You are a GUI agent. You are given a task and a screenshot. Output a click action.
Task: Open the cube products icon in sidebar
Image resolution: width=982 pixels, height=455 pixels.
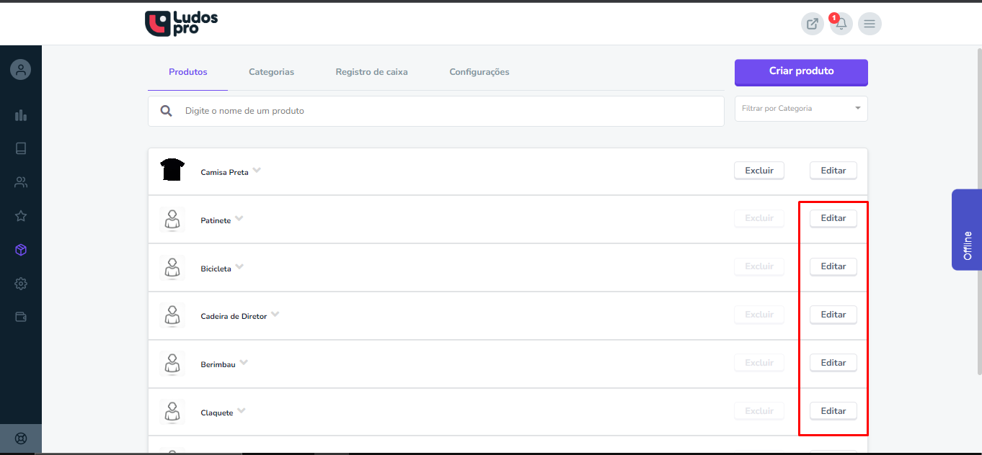click(x=21, y=250)
